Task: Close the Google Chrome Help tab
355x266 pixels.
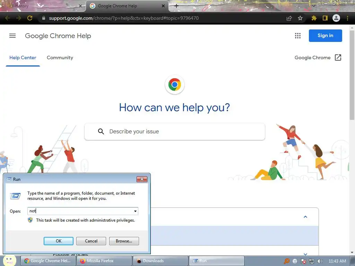Action: tap(163, 6)
